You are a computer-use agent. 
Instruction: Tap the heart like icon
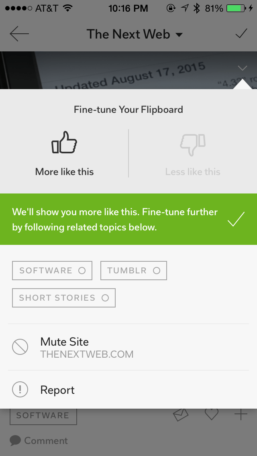click(x=211, y=415)
